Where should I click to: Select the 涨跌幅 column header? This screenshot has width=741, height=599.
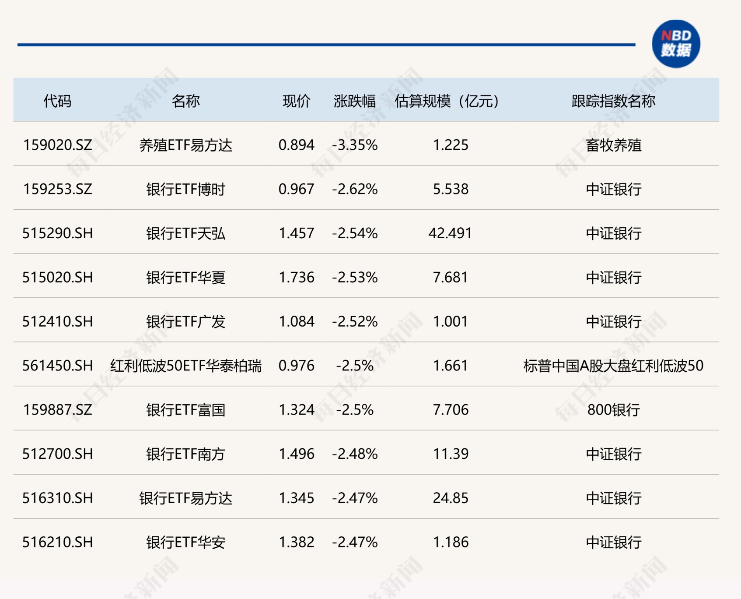click(355, 101)
